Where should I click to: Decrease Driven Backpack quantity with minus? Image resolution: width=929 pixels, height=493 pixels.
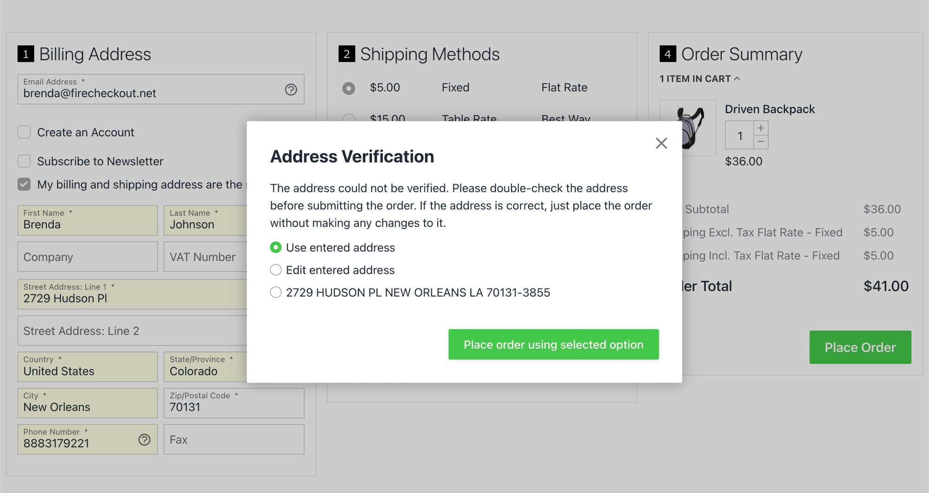coord(761,142)
